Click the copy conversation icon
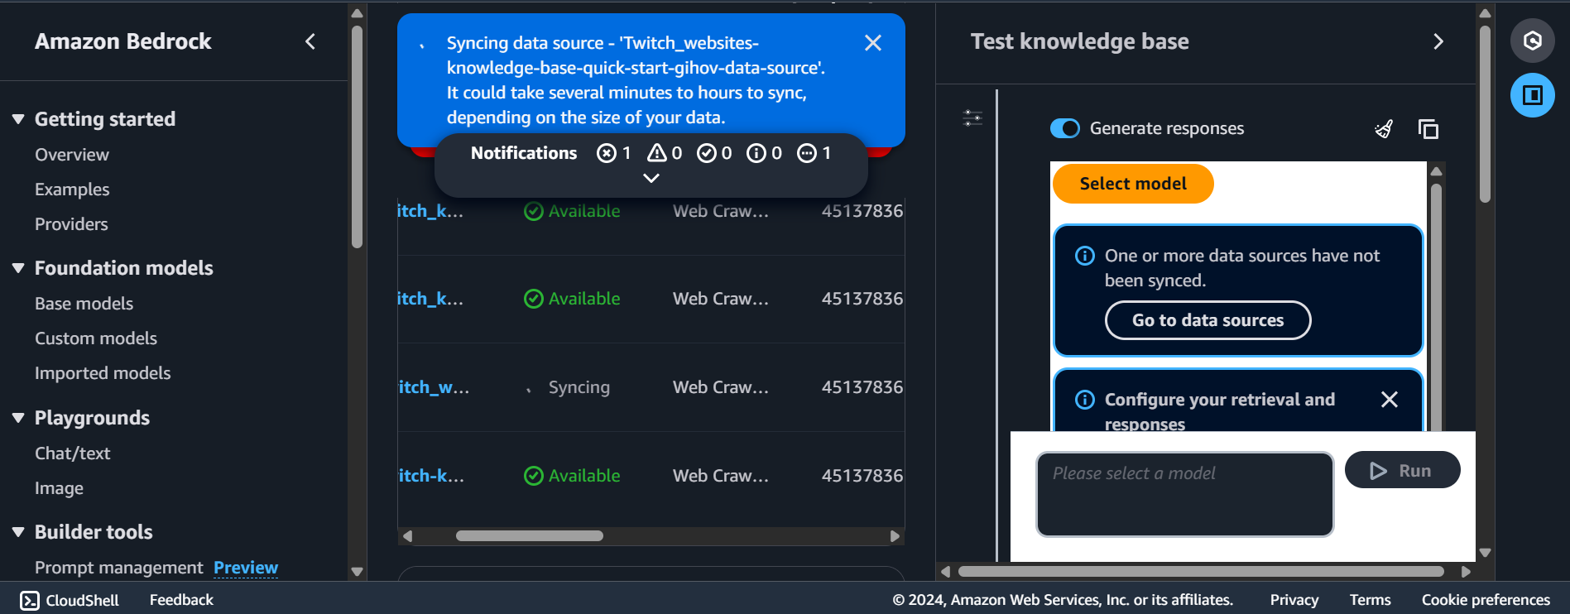 point(1428,129)
